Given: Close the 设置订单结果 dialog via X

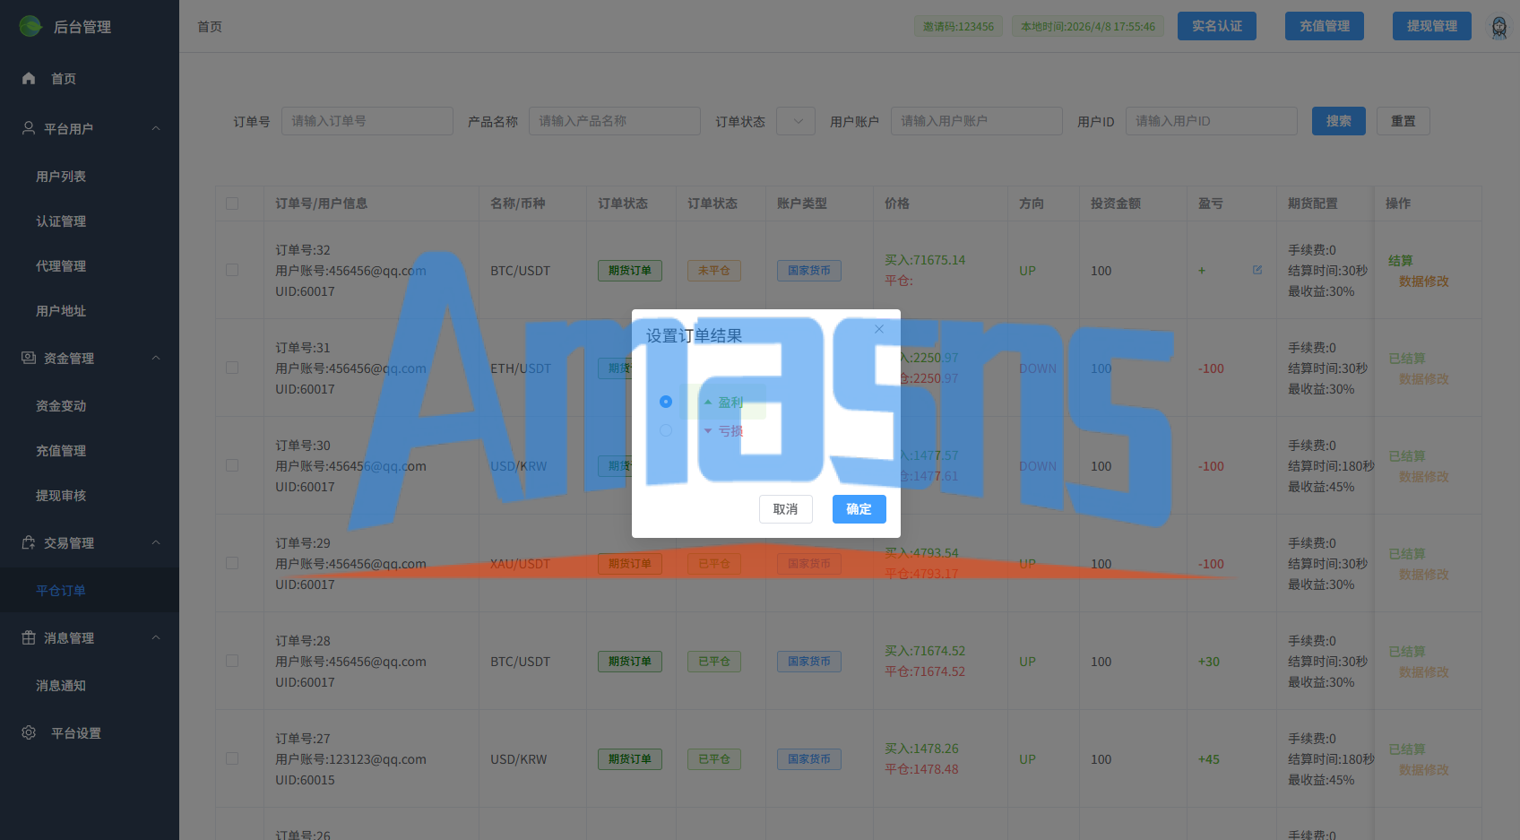Looking at the screenshot, I should (879, 329).
